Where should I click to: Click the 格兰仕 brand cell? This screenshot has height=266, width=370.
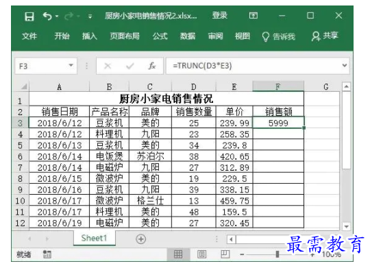150,201
